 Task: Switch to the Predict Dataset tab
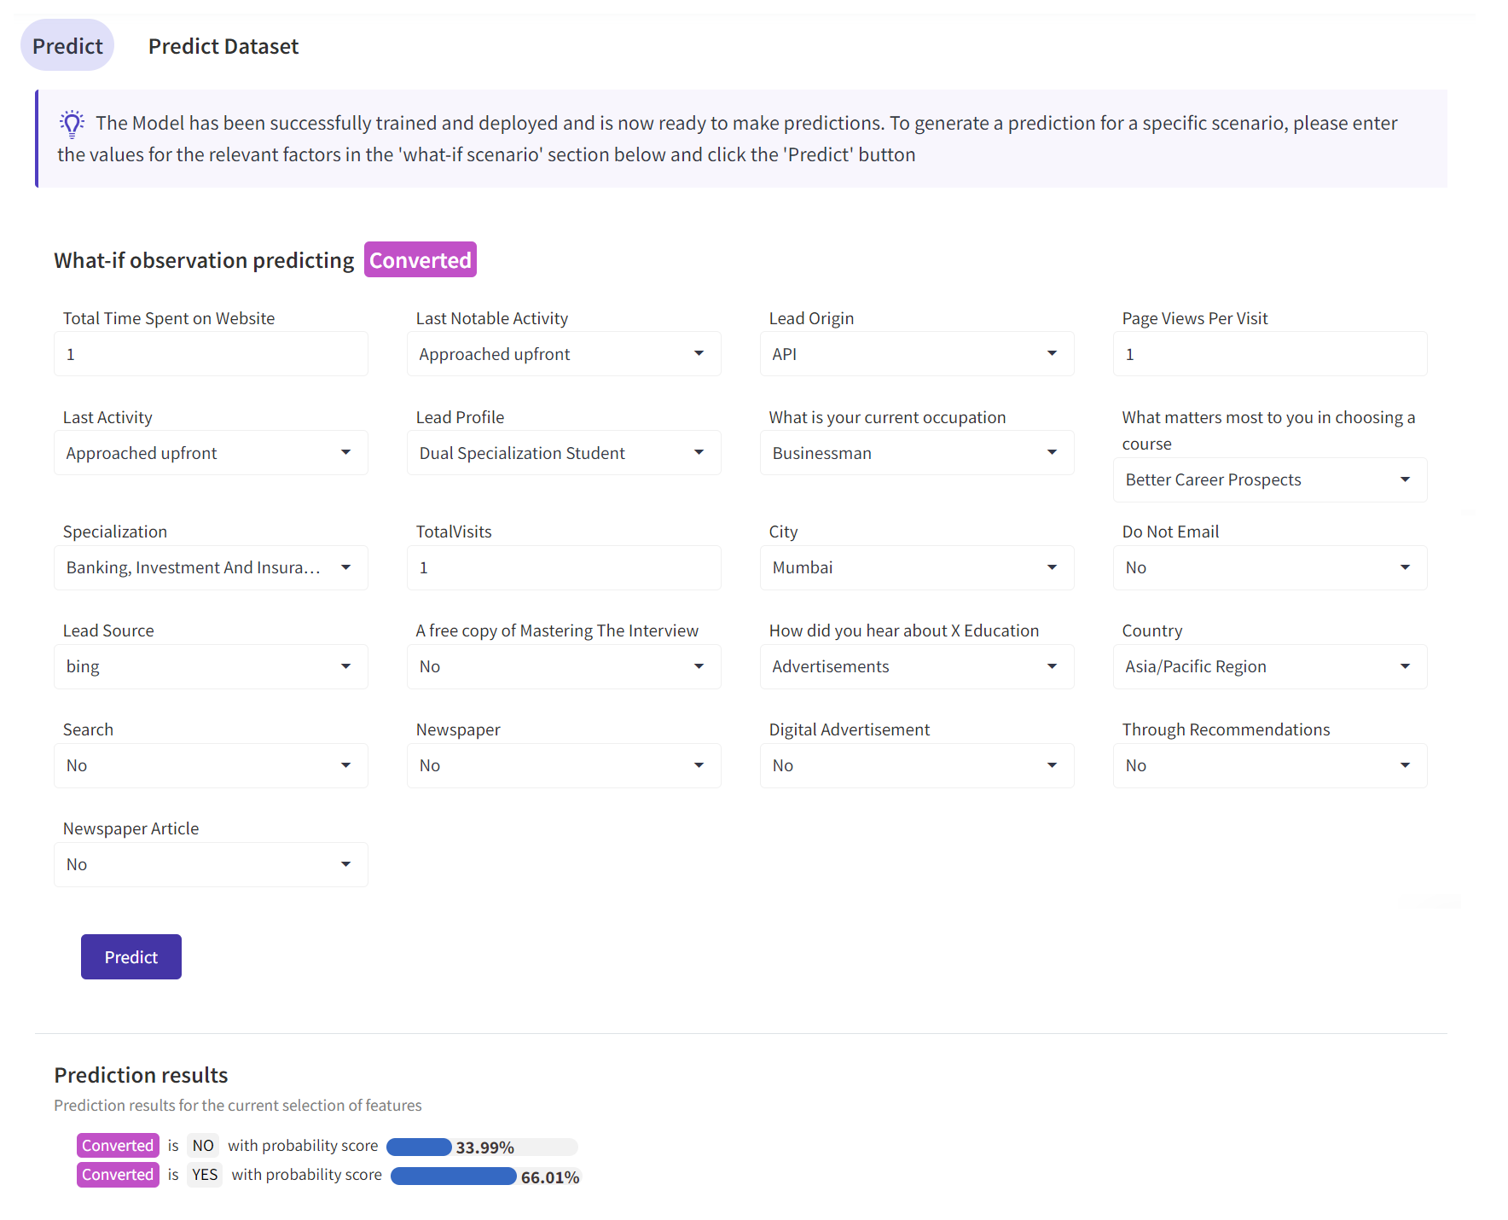[223, 46]
